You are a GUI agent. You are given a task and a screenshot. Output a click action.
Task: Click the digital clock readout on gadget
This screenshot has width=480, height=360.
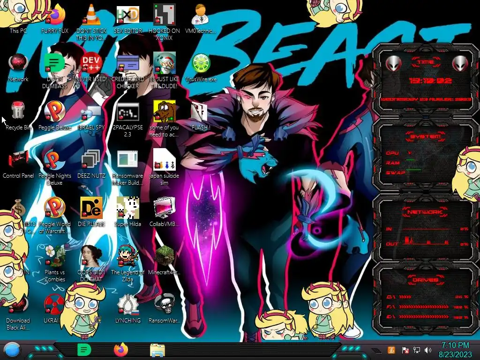point(431,81)
